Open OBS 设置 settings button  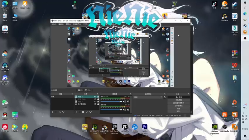tap(179, 109)
